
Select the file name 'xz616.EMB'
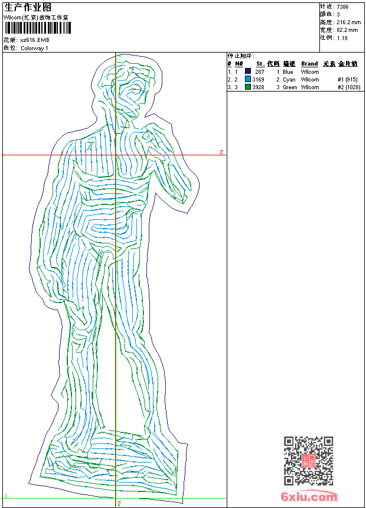35,40
